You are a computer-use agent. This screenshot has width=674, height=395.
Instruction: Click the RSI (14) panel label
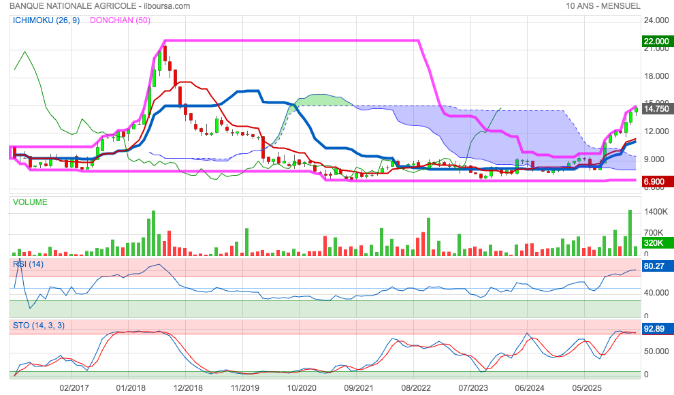pyautogui.click(x=29, y=264)
